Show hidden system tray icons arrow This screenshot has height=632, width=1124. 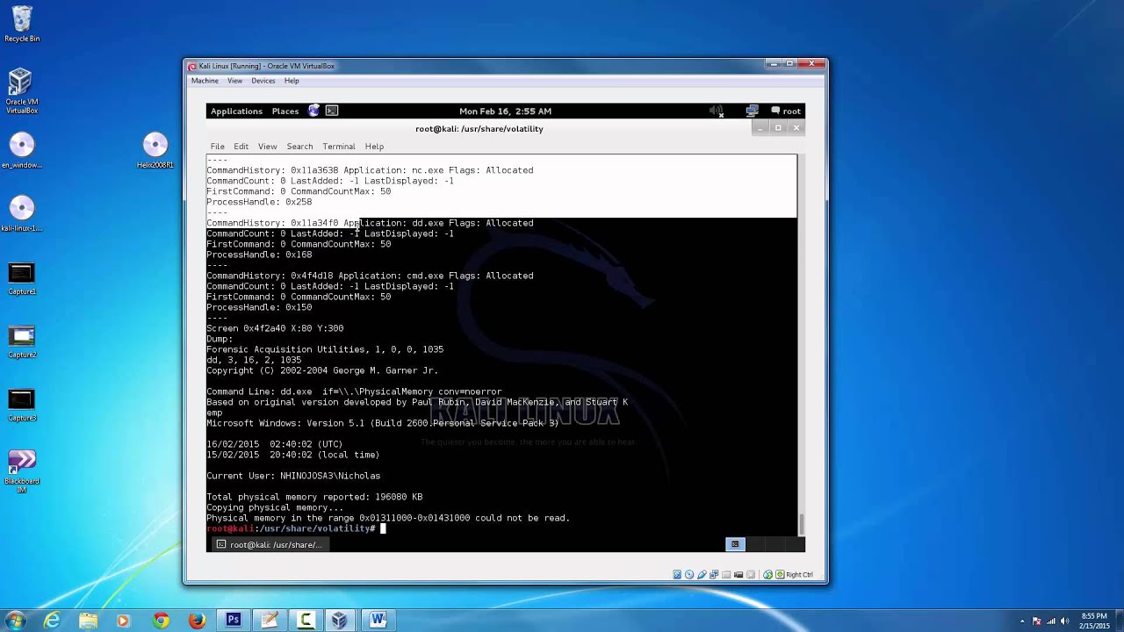click(1022, 621)
